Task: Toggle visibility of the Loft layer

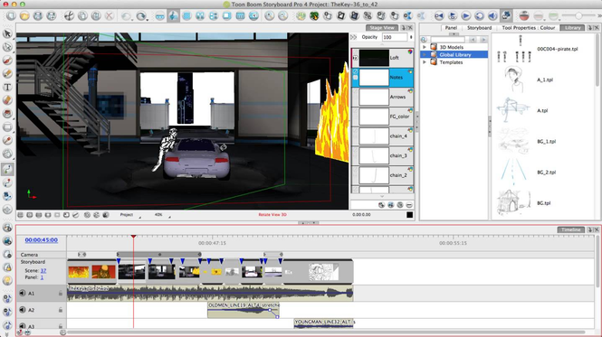Action: [355, 58]
